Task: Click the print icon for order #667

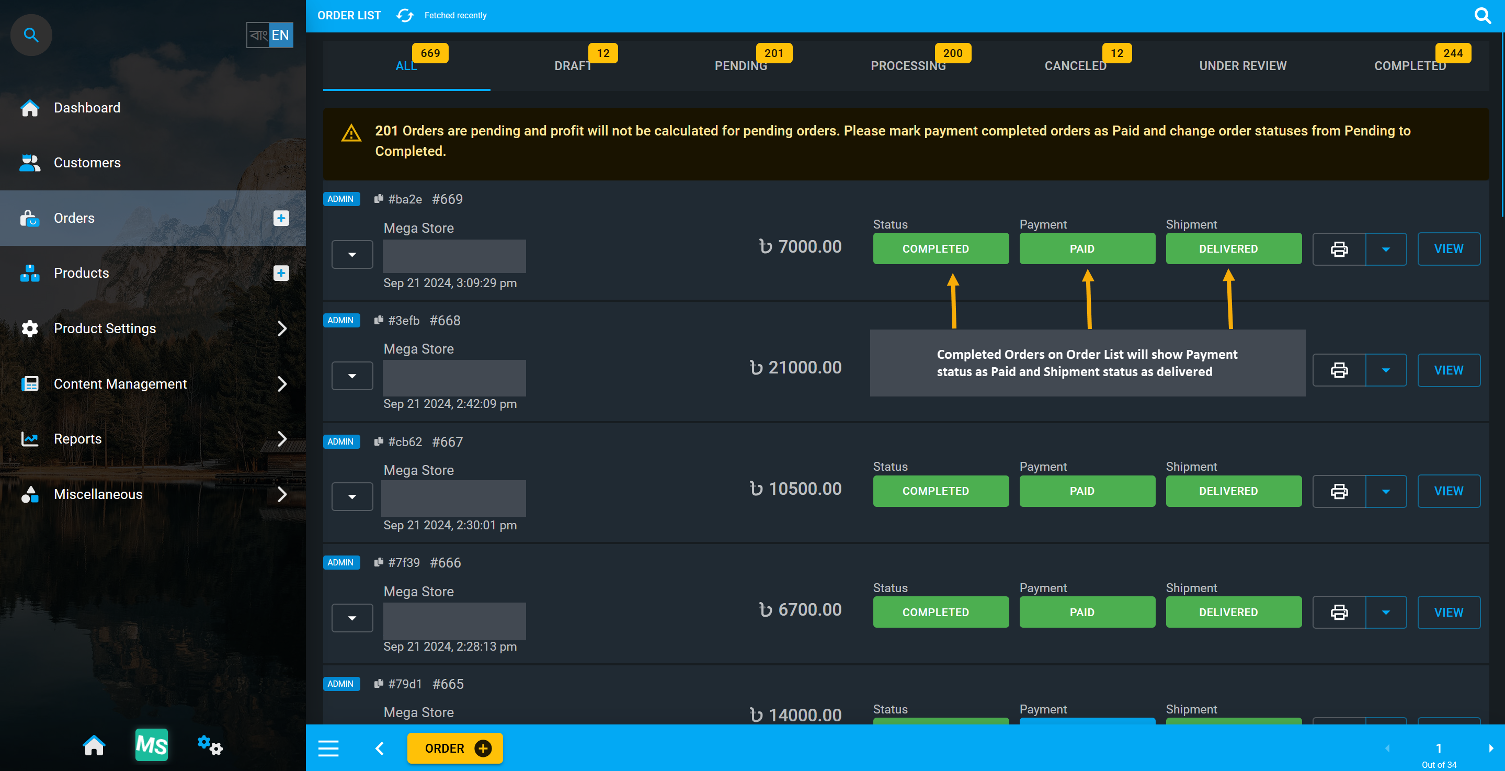Action: [1338, 491]
